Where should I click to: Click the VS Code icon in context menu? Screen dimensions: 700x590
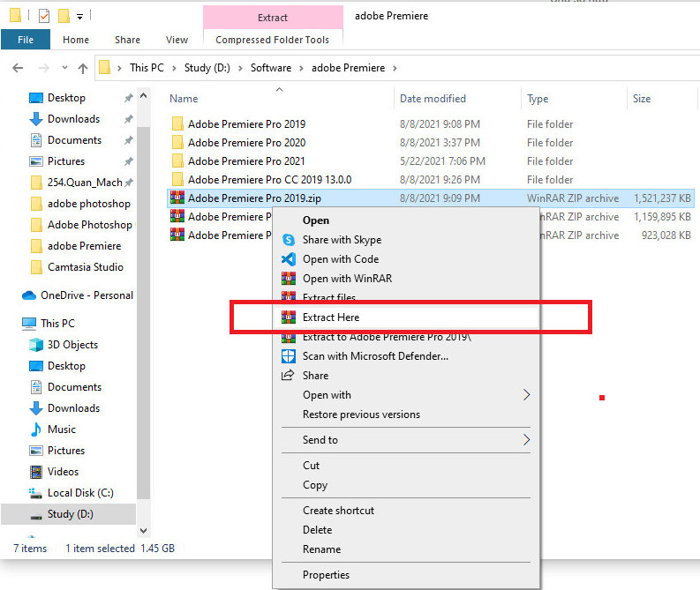coord(288,259)
